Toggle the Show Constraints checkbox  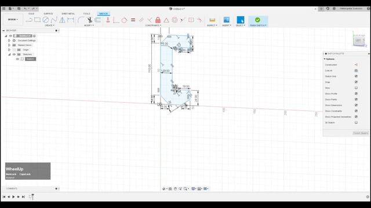tap(356, 111)
